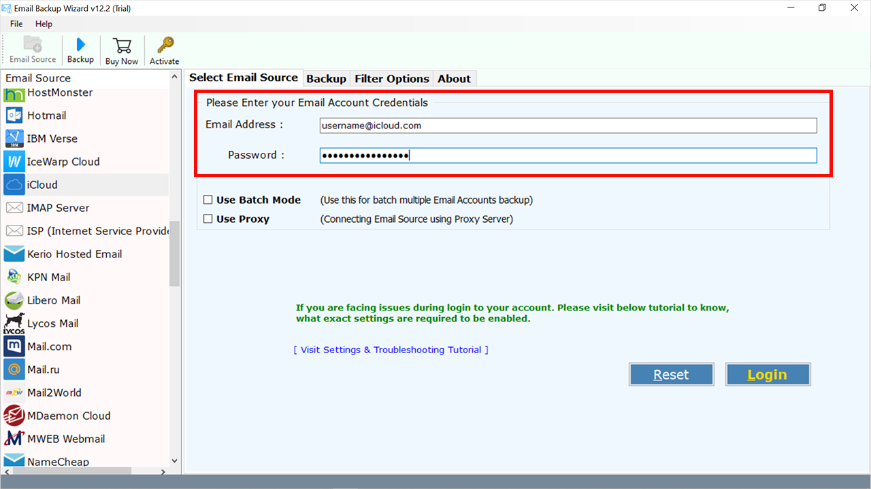871x489 pixels.
Task: Open the Help menu
Action: pos(44,24)
